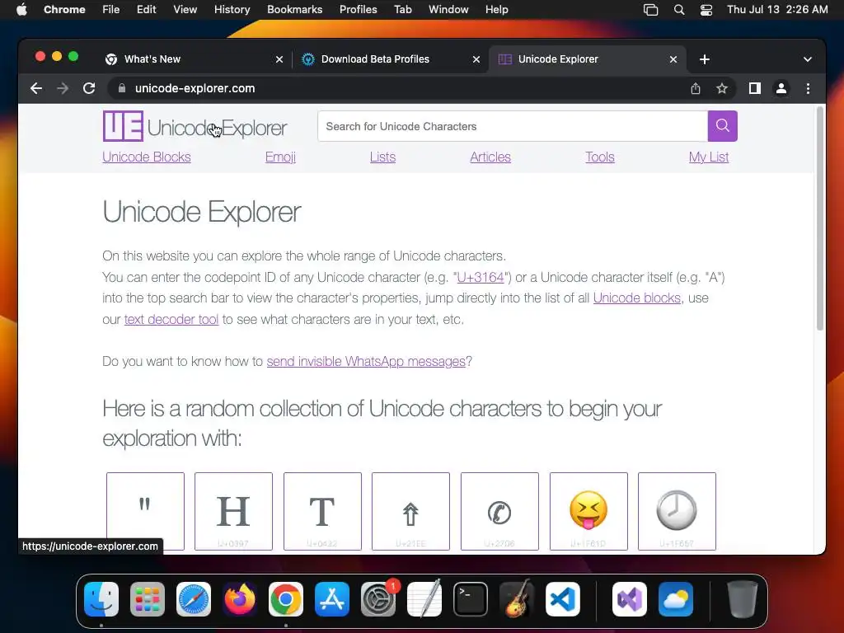This screenshot has width=844, height=633.
Task: Close the Download Beta Profiles tab
Action: click(476, 59)
